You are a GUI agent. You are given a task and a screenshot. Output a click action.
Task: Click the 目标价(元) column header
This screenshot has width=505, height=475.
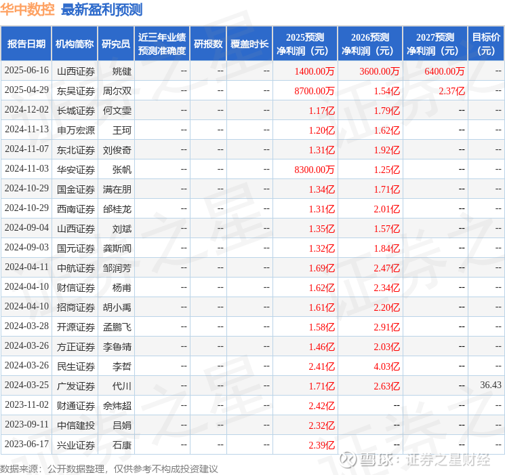coord(485,44)
